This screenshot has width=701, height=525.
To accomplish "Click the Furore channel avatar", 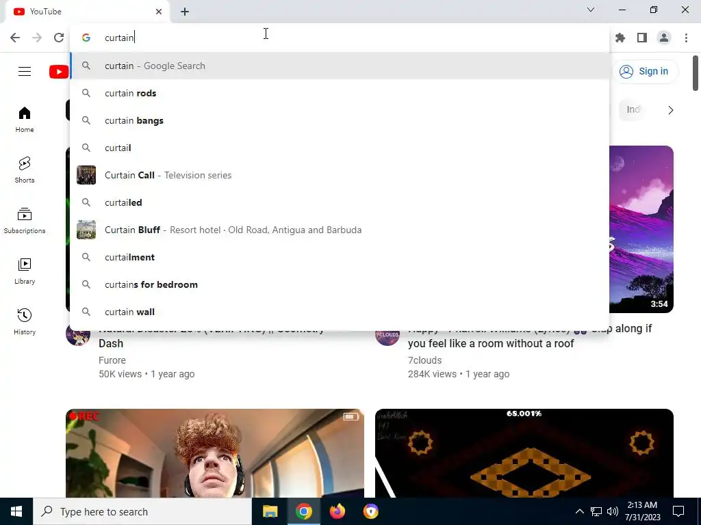I will tap(78, 336).
